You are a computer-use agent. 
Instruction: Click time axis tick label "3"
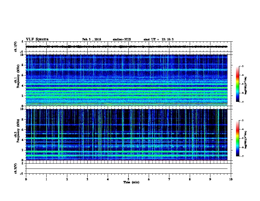(x=87, y=179)
